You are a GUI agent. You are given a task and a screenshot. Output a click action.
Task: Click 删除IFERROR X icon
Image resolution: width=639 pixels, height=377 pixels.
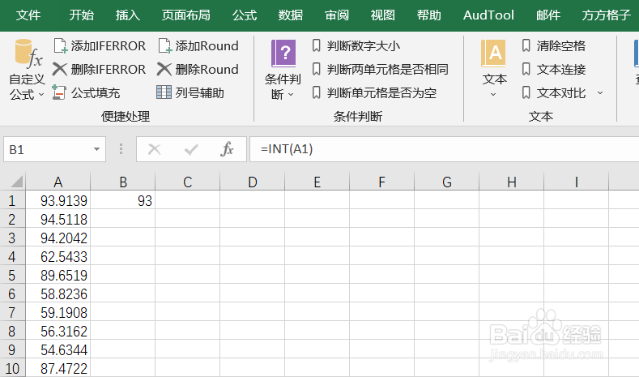(x=60, y=69)
